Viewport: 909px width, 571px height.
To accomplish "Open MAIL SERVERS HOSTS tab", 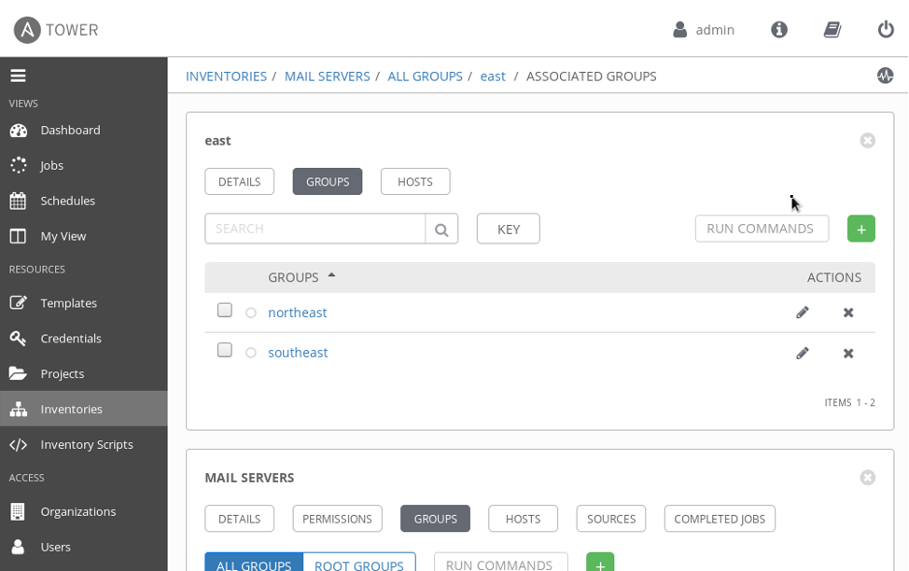I will [x=523, y=519].
